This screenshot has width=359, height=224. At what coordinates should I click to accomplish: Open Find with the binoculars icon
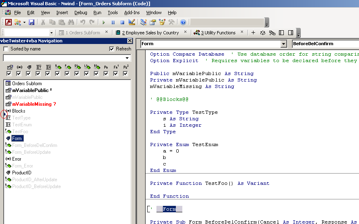pyautogui.click(x=71, y=22)
